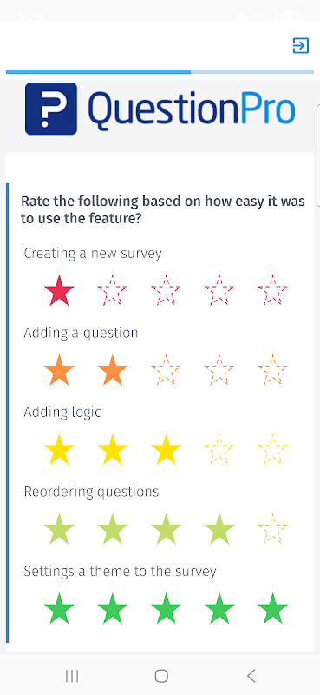Select fifth star for Creating a new survey

(272, 290)
